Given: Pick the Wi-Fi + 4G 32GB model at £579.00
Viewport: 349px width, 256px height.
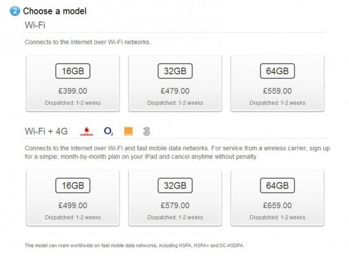Looking at the screenshot, I should click(x=175, y=198).
